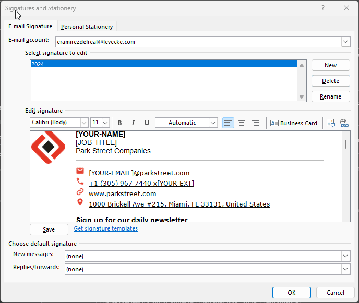Screen dimensions: 359x303
Task: Open the Automatic font color dropdown
Action: pos(213,123)
